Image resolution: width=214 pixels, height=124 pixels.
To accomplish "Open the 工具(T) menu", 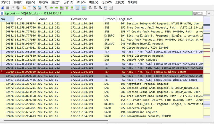I will [x=119, y=2].
